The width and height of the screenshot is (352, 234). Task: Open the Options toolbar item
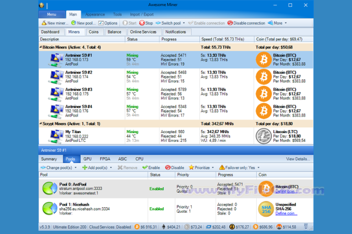(x=108, y=23)
